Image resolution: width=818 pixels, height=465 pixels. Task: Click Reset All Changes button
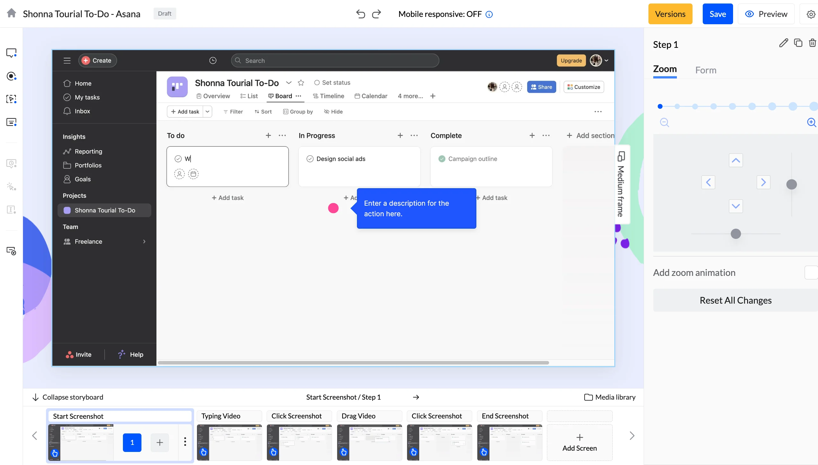click(735, 300)
